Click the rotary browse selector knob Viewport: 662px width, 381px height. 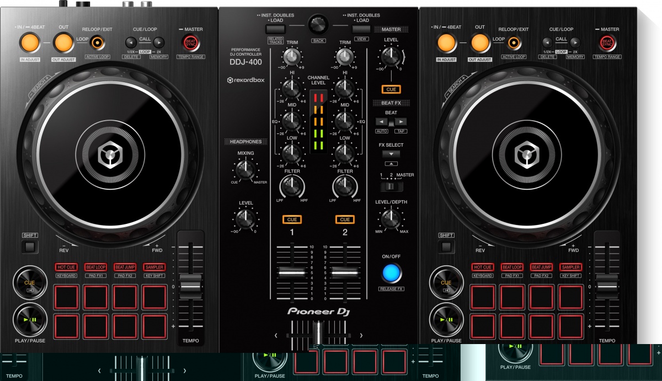(x=317, y=23)
